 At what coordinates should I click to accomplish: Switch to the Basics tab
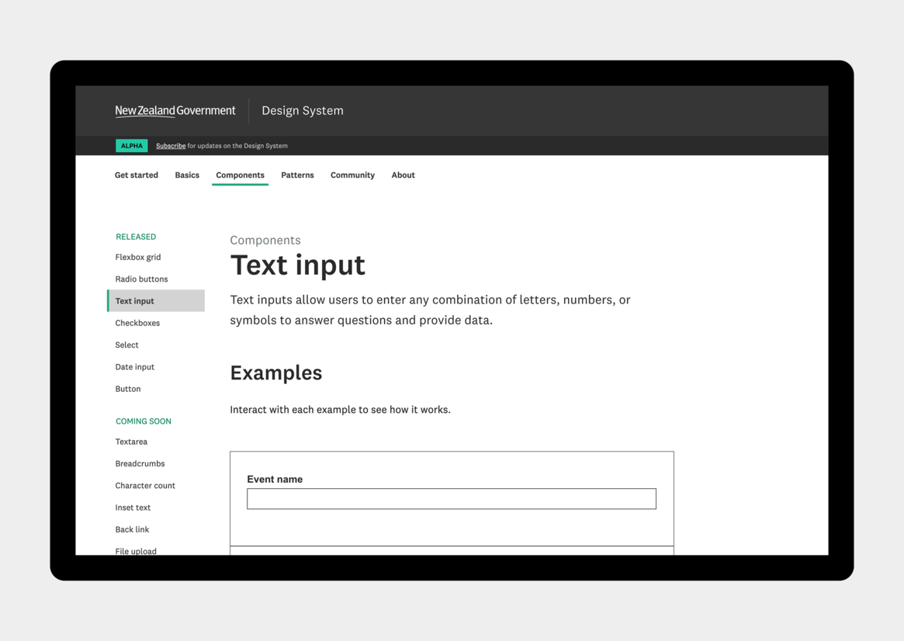[x=187, y=175]
